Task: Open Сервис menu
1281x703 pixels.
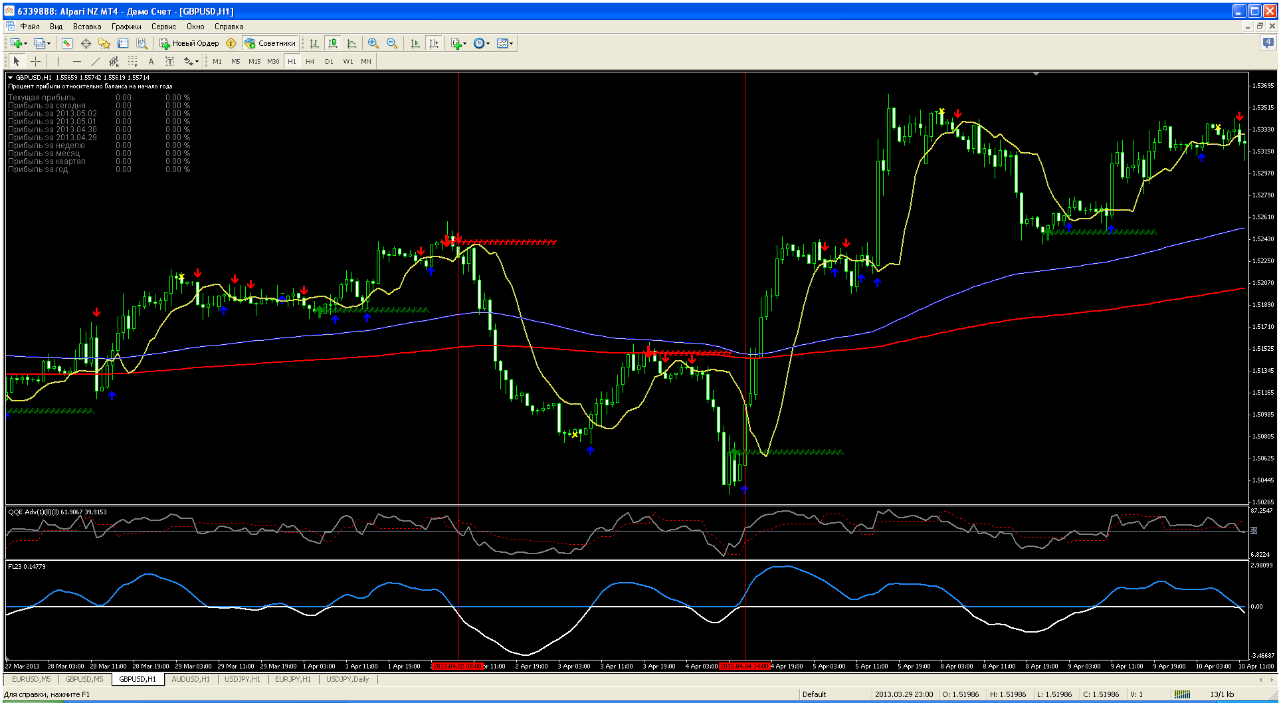Action: tap(163, 27)
